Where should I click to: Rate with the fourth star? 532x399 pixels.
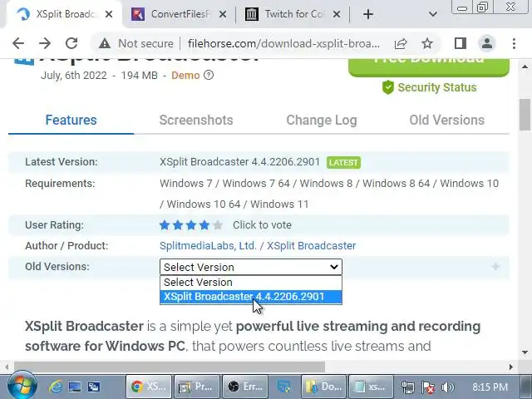[204, 225]
